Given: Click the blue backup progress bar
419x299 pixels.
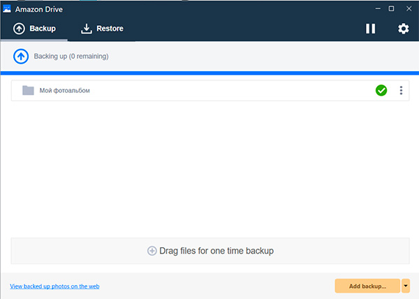Looking at the screenshot, I should click(x=209, y=73).
